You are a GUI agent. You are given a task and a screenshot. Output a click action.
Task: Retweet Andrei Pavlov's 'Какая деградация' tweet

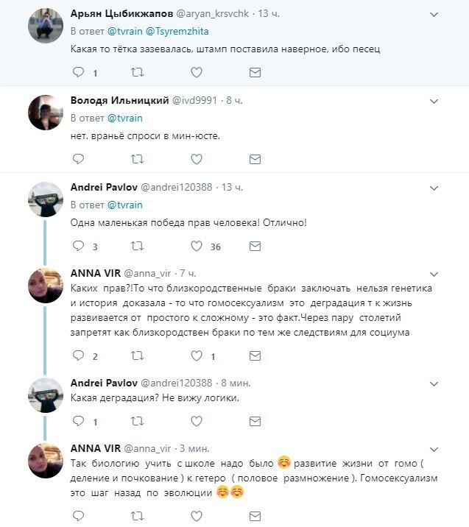137,421
